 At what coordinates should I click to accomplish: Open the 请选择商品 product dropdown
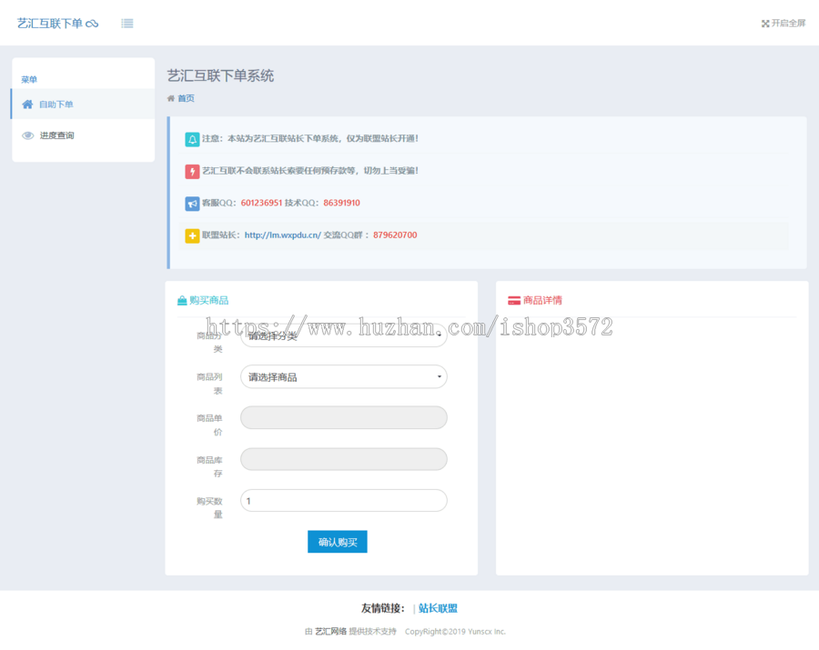pyautogui.click(x=343, y=375)
